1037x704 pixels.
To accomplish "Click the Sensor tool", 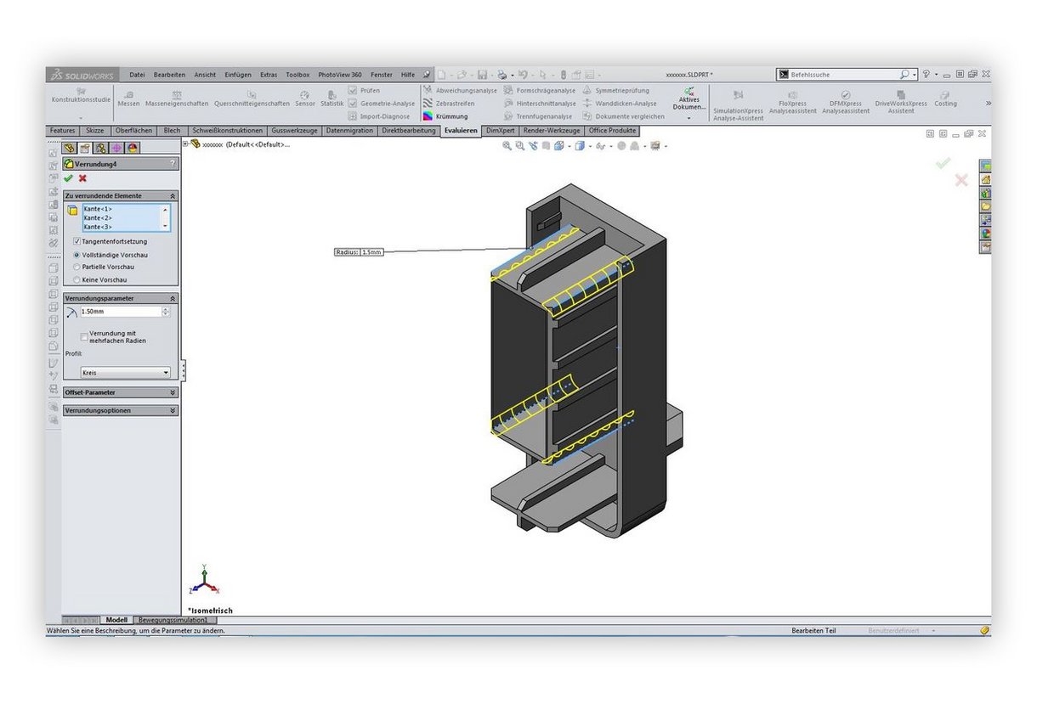I will (x=305, y=99).
